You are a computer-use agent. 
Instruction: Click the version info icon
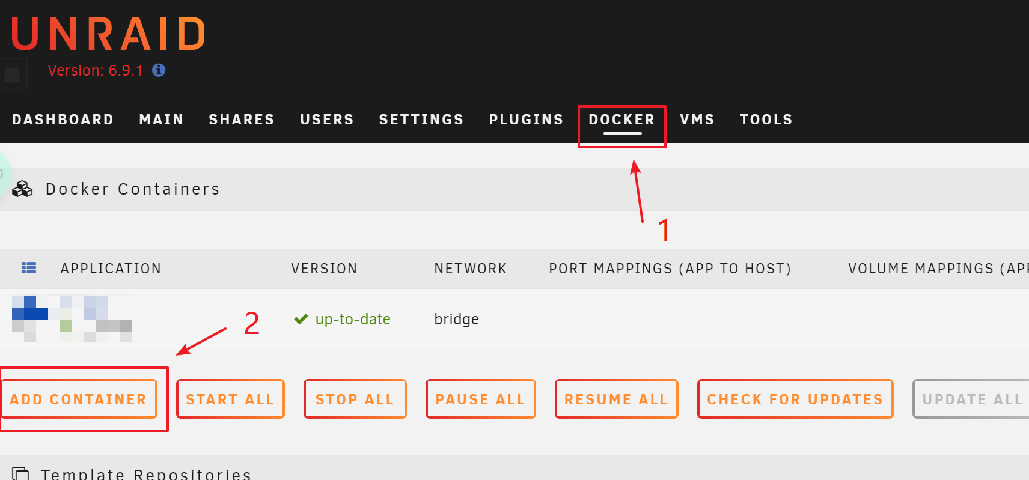[159, 70]
